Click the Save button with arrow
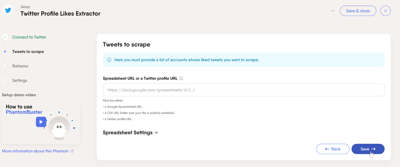 [368, 149]
